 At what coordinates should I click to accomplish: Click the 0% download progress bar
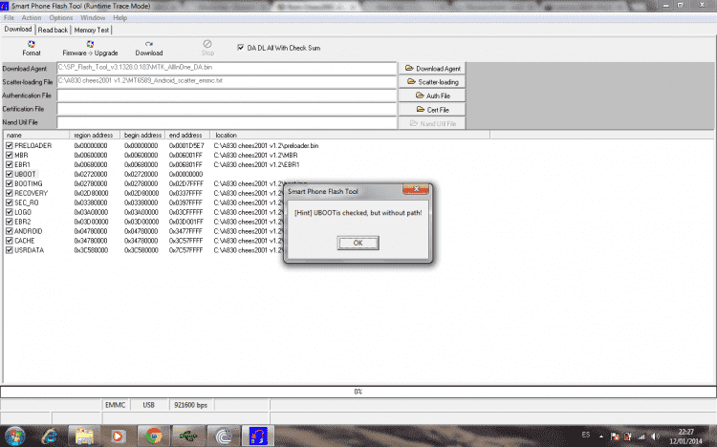tap(358, 392)
